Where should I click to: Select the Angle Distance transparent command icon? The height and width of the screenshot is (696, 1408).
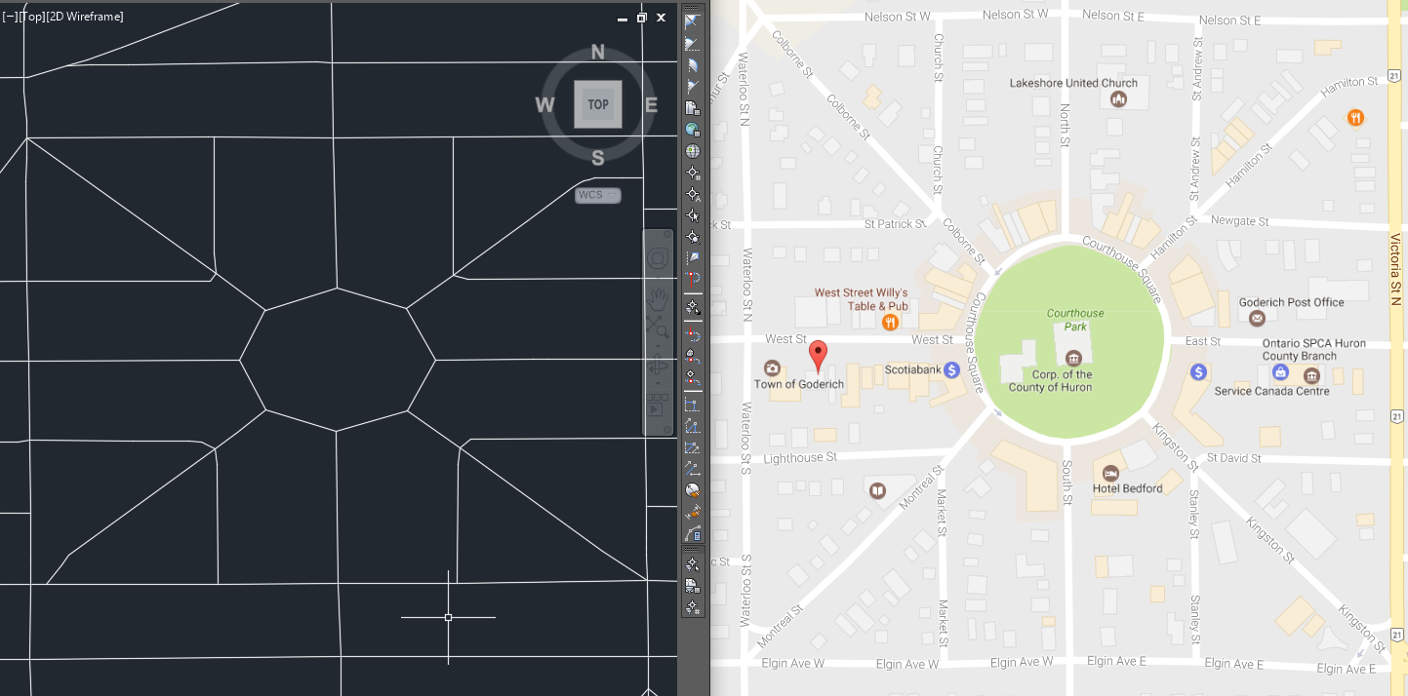pyautogui.click(x=693, y=21)
